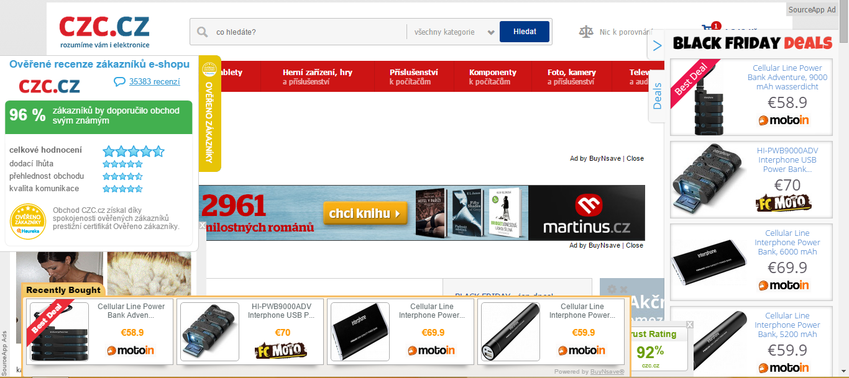Click the Black Friday Deals heading

753,43
